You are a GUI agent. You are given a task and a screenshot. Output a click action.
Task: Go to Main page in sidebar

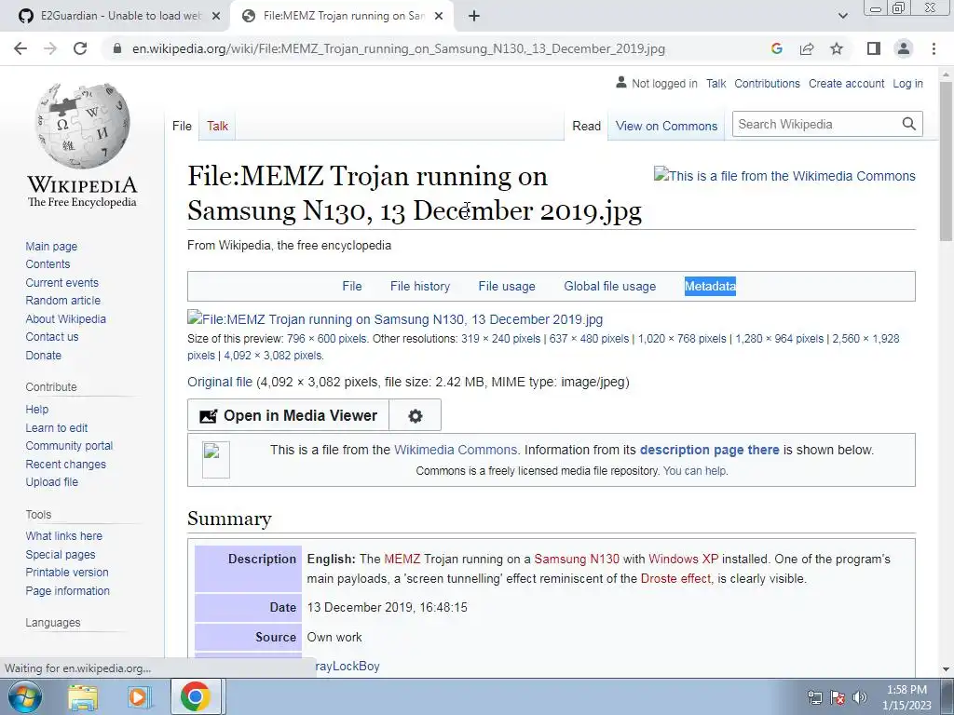click(51, 246)
